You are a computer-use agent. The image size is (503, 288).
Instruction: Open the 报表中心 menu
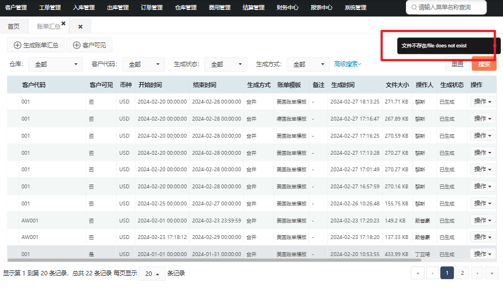(322, 7)
